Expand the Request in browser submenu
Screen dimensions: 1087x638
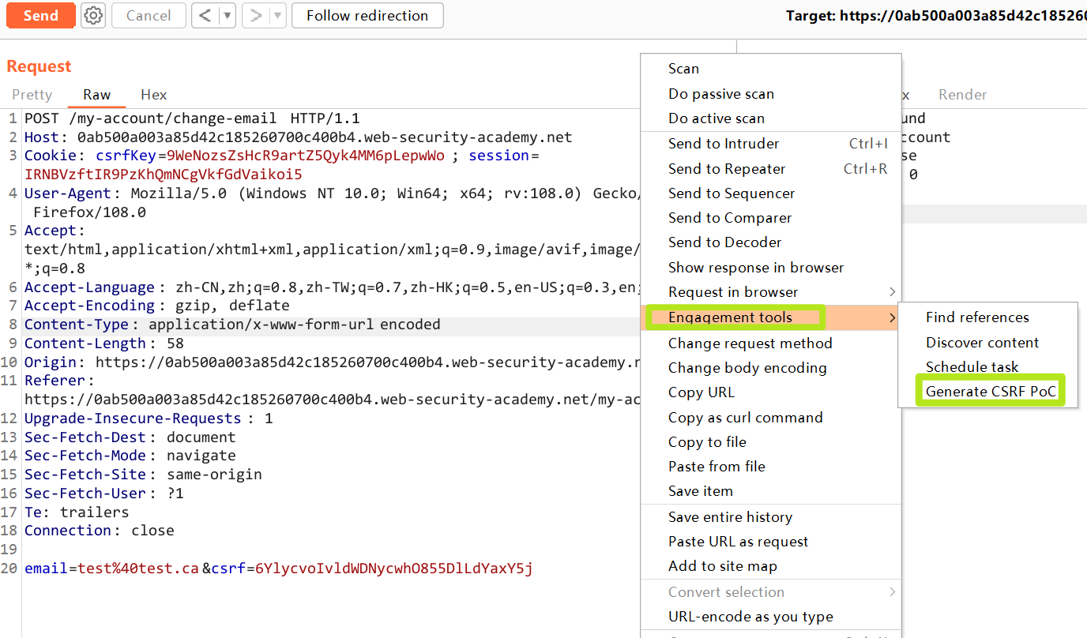pyautogui.click(x=733, y=292)
